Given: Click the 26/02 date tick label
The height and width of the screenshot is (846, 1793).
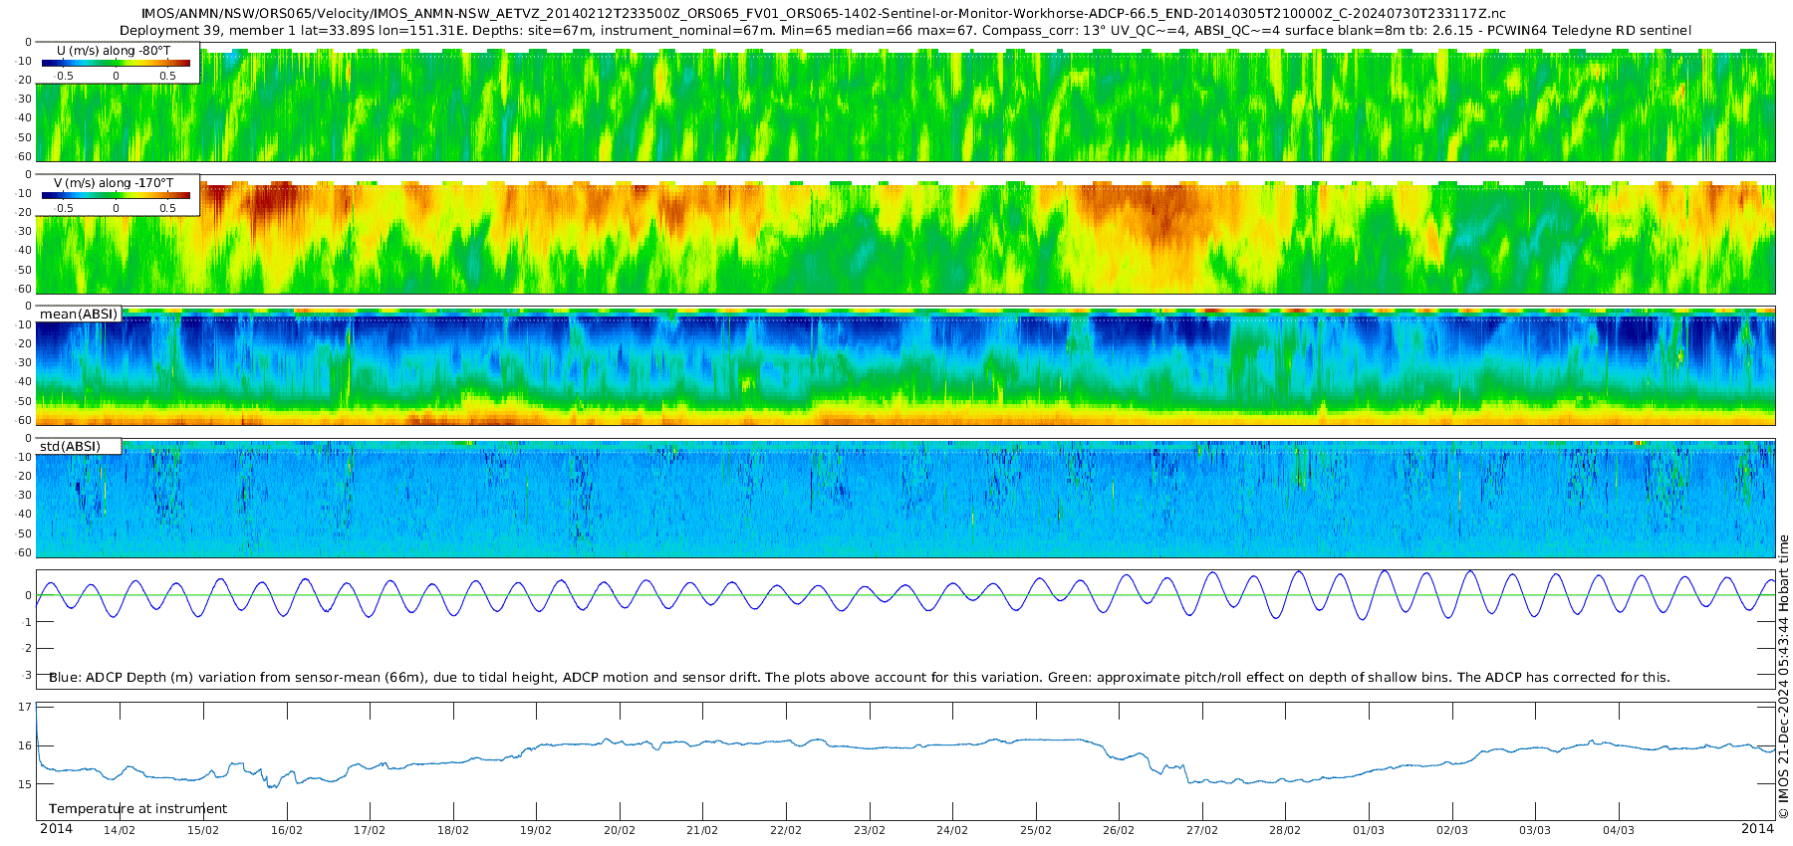Looking at the screenshot, I should (1119, 830).
